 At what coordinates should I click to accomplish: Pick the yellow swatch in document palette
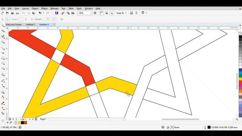tap(19, 123)
